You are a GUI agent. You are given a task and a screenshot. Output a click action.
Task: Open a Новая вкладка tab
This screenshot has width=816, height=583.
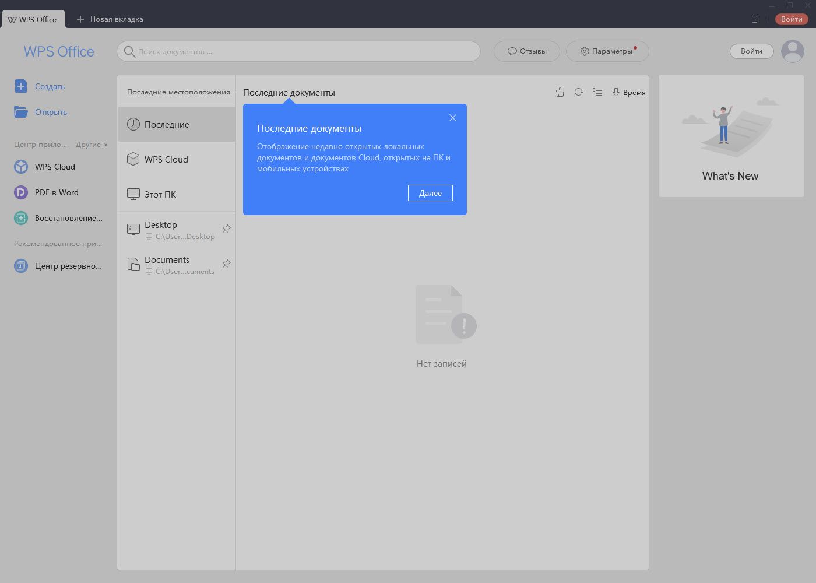click(x=110, y=19)
